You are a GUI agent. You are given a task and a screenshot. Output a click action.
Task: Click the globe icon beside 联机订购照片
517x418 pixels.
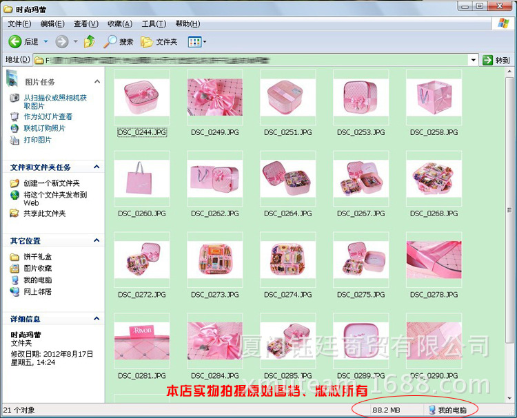click(x=14, y=128)
